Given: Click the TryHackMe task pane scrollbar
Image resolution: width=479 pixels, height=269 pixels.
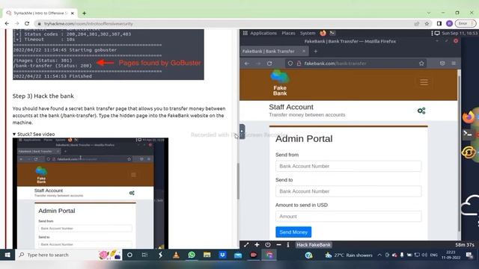Looking at the screenshot, I should click(238, 182).
